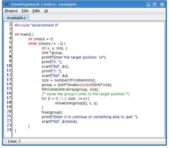This screenshot has height=148, width=169.
Task: Click the scanf("%d", &y) line
Action: tap(55, 76)
